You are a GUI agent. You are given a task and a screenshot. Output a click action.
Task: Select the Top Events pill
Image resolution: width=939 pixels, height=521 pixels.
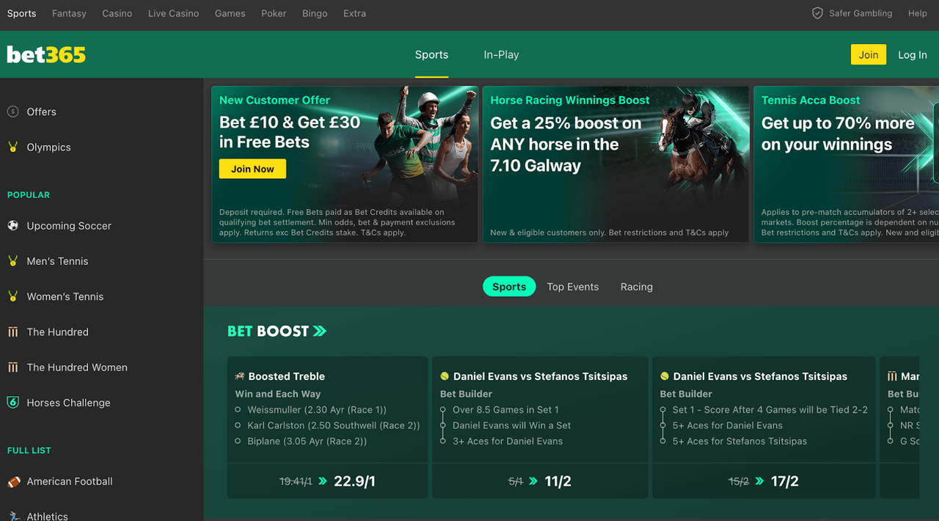(573, 287)
